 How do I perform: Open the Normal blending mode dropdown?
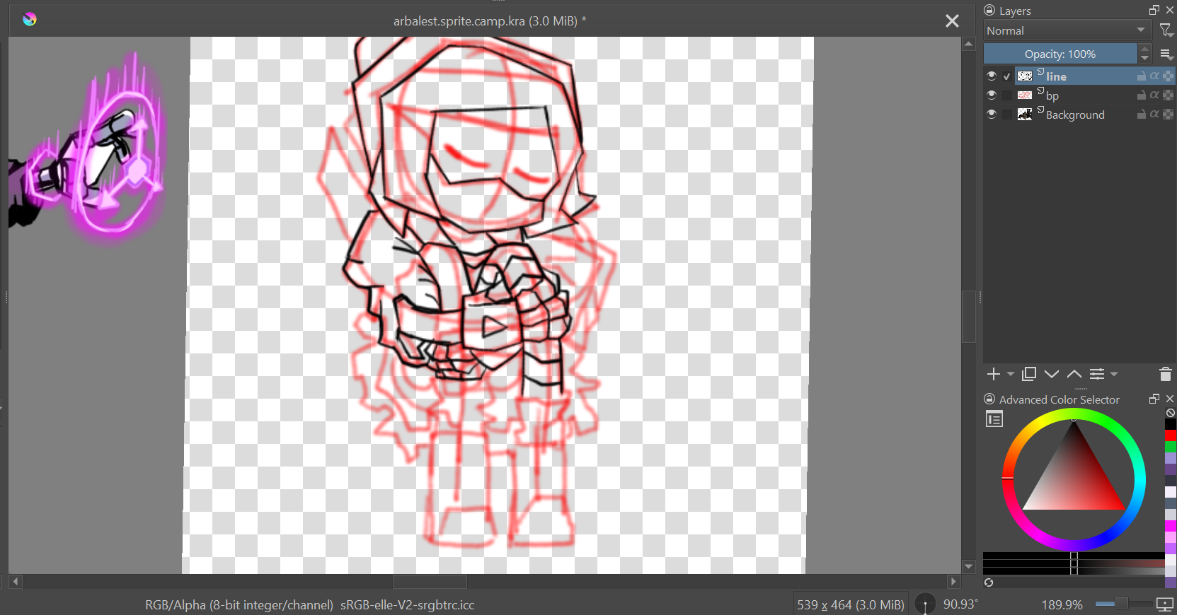[1067, 30]
